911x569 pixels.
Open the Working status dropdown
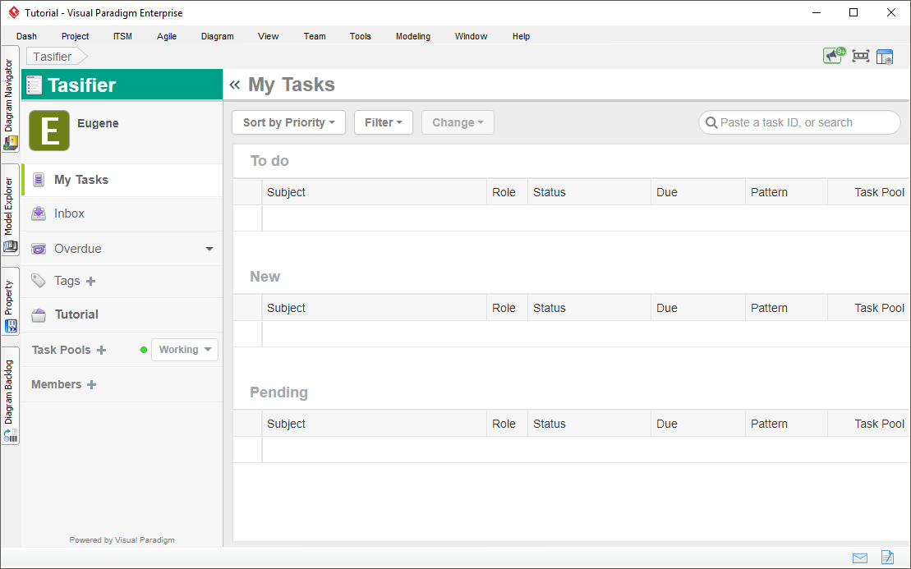pos(185,350)
